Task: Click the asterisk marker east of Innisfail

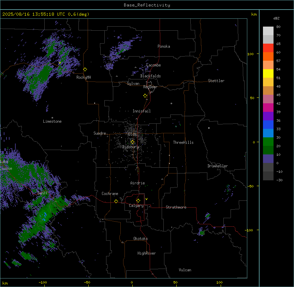Action: point(171,103)
